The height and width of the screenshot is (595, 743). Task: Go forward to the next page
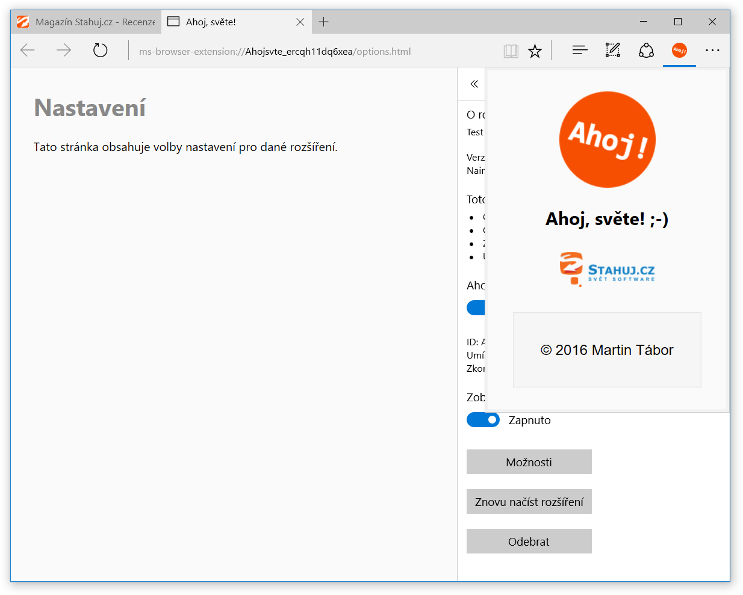point(64,51)
